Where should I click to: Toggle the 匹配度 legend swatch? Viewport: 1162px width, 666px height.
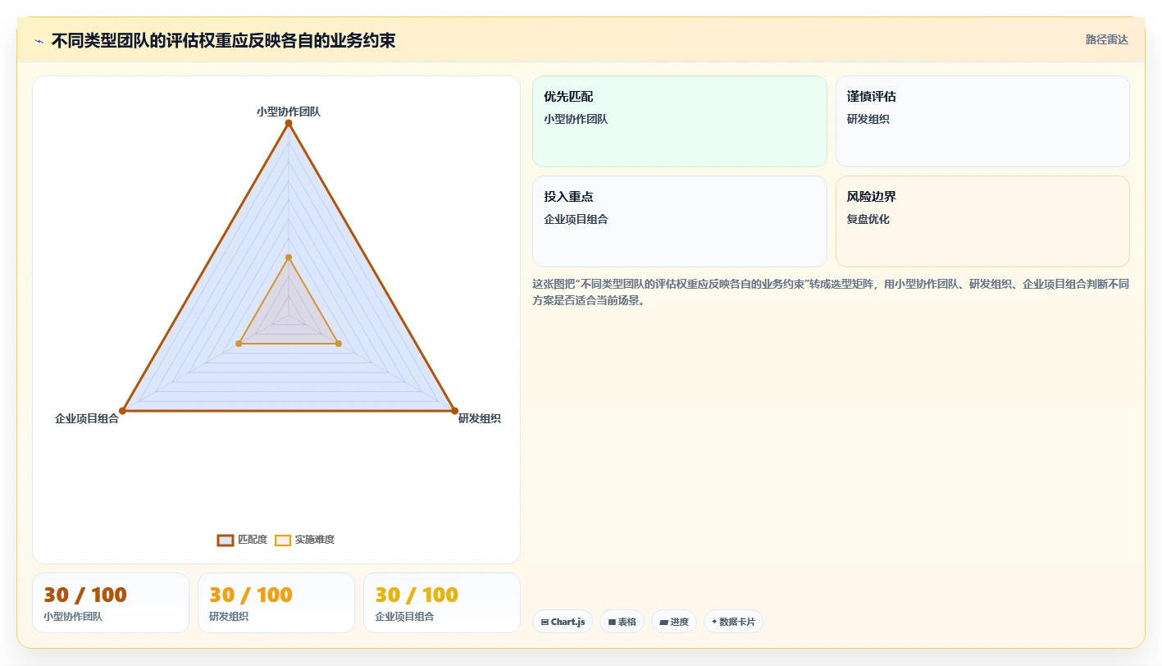point(226,540)
